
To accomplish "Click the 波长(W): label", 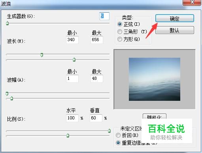I will tap(16, 41).
